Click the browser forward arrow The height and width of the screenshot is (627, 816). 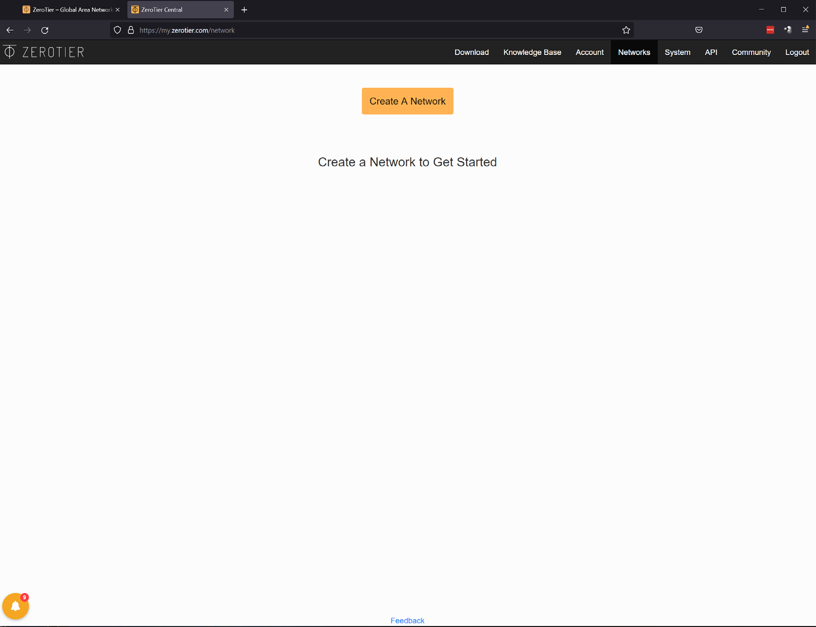tap(27, 30)
